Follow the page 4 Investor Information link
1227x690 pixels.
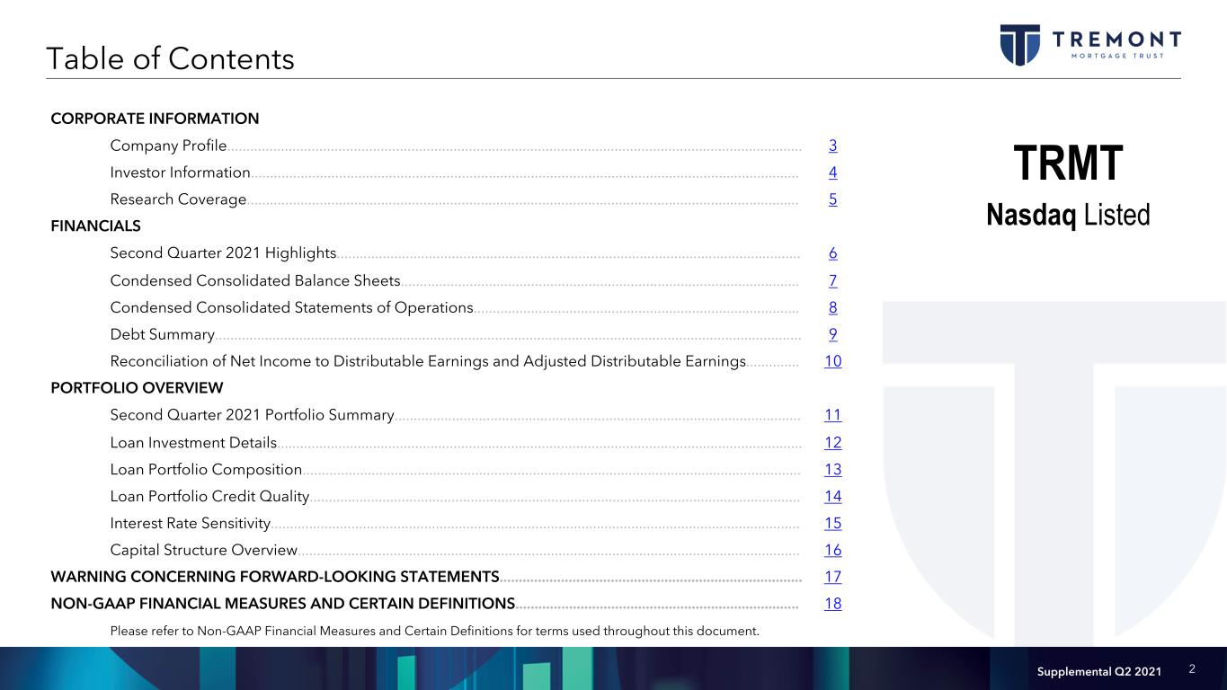(x=832, y=172)
